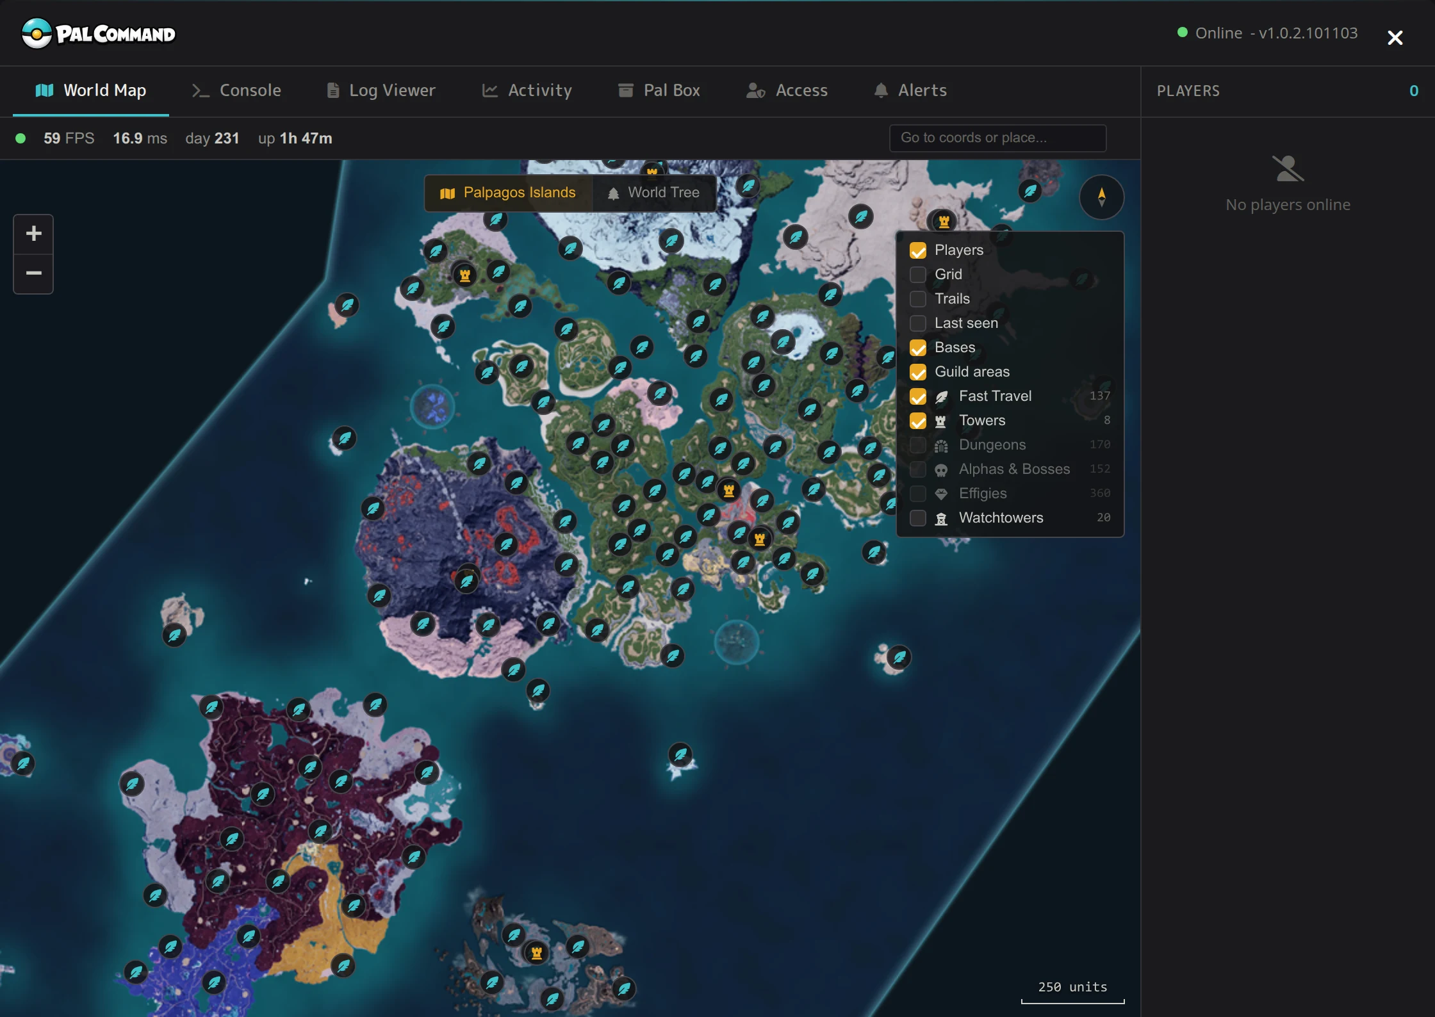
Task: Click the day 231 indicator
Action: [212, 138]
